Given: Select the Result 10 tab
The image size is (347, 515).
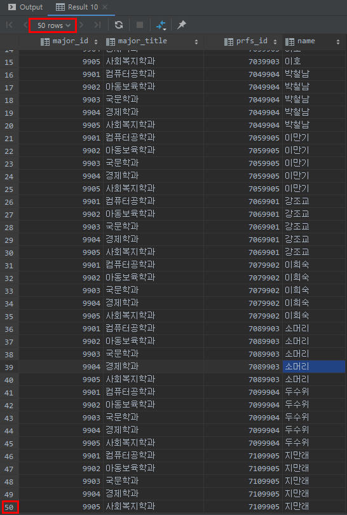Looking at the screenshot, I should (83, 7).
